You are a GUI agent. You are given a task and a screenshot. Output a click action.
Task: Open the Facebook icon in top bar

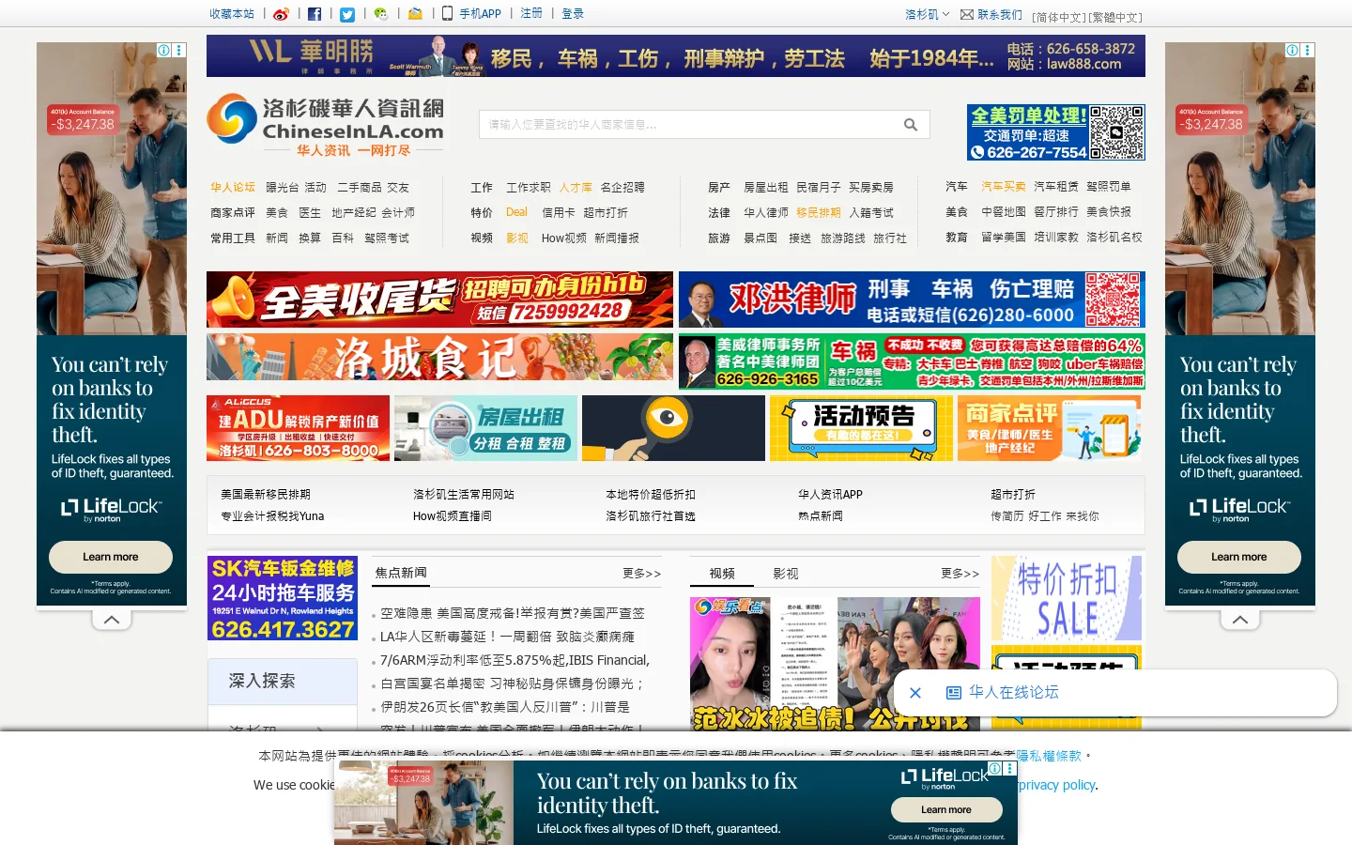tap(315, 14)
